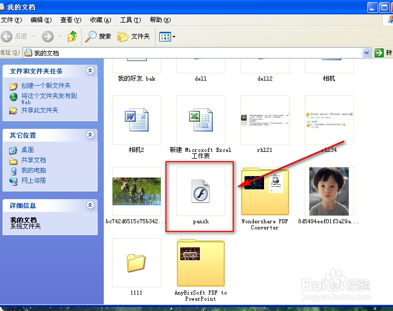Maximize the 我的文档 window
This screenshot has width=393, height=311.
(x=383, y=8)
